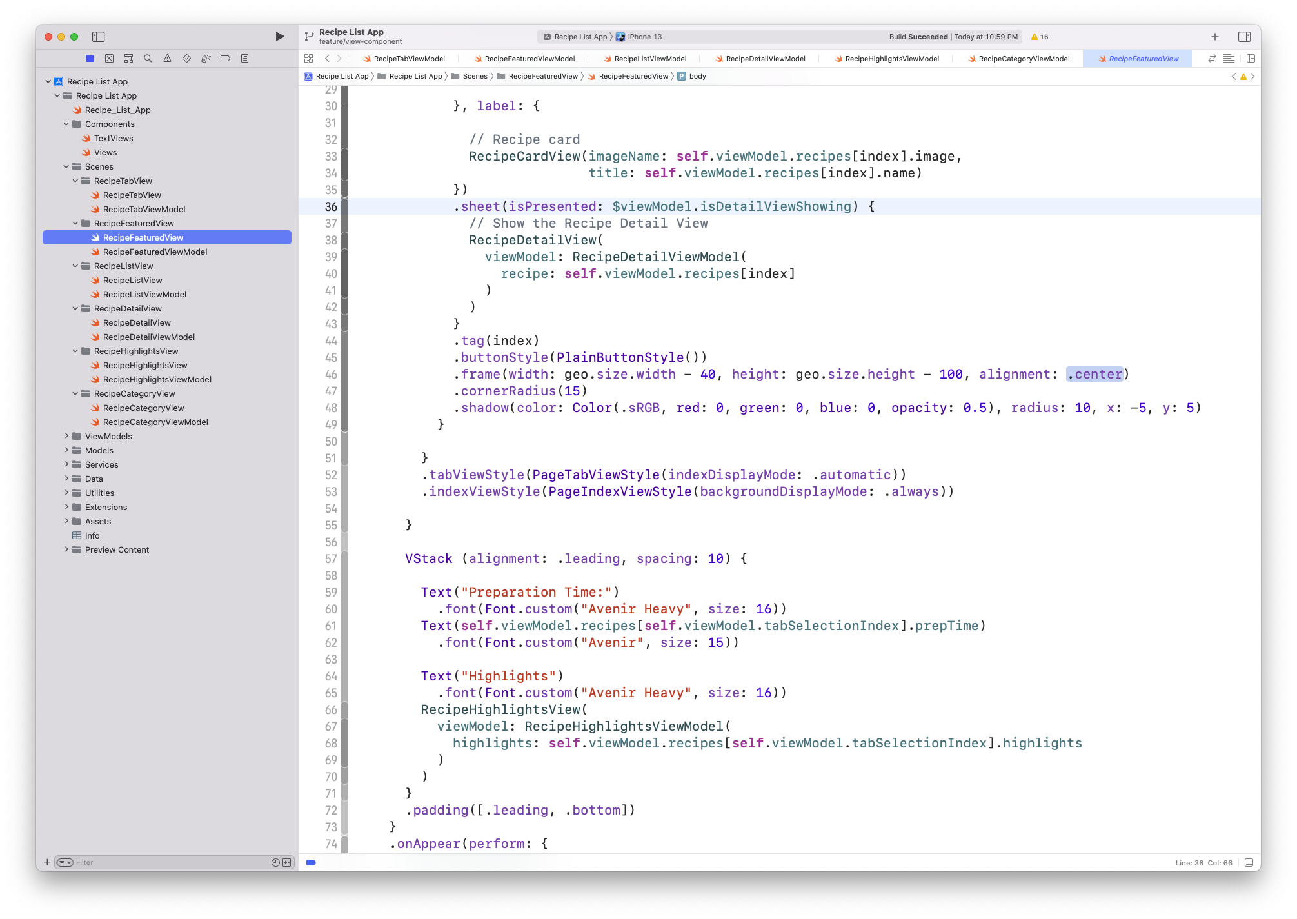Switch to the RecipeCategoryViewModel tab
The height and width of the screenshot is (919, 1297).
(x=1018, y=59)
